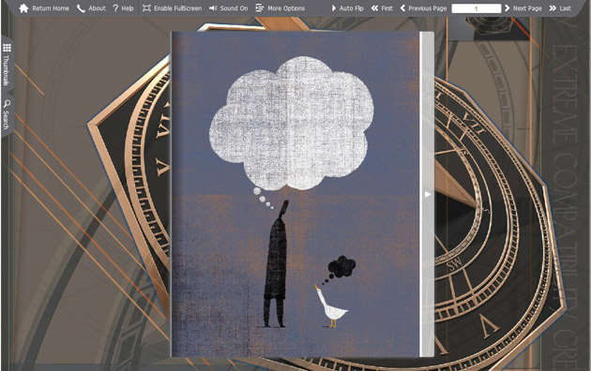The width and height of the screenshot is (591, 371).
Task: Open the Thumbnails grid icon in sidebar
Action: tap(7, 48)
